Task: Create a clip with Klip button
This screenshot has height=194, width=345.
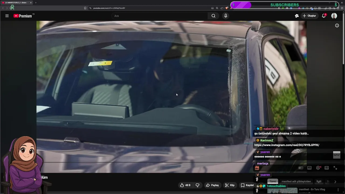Action: (230, 185)
